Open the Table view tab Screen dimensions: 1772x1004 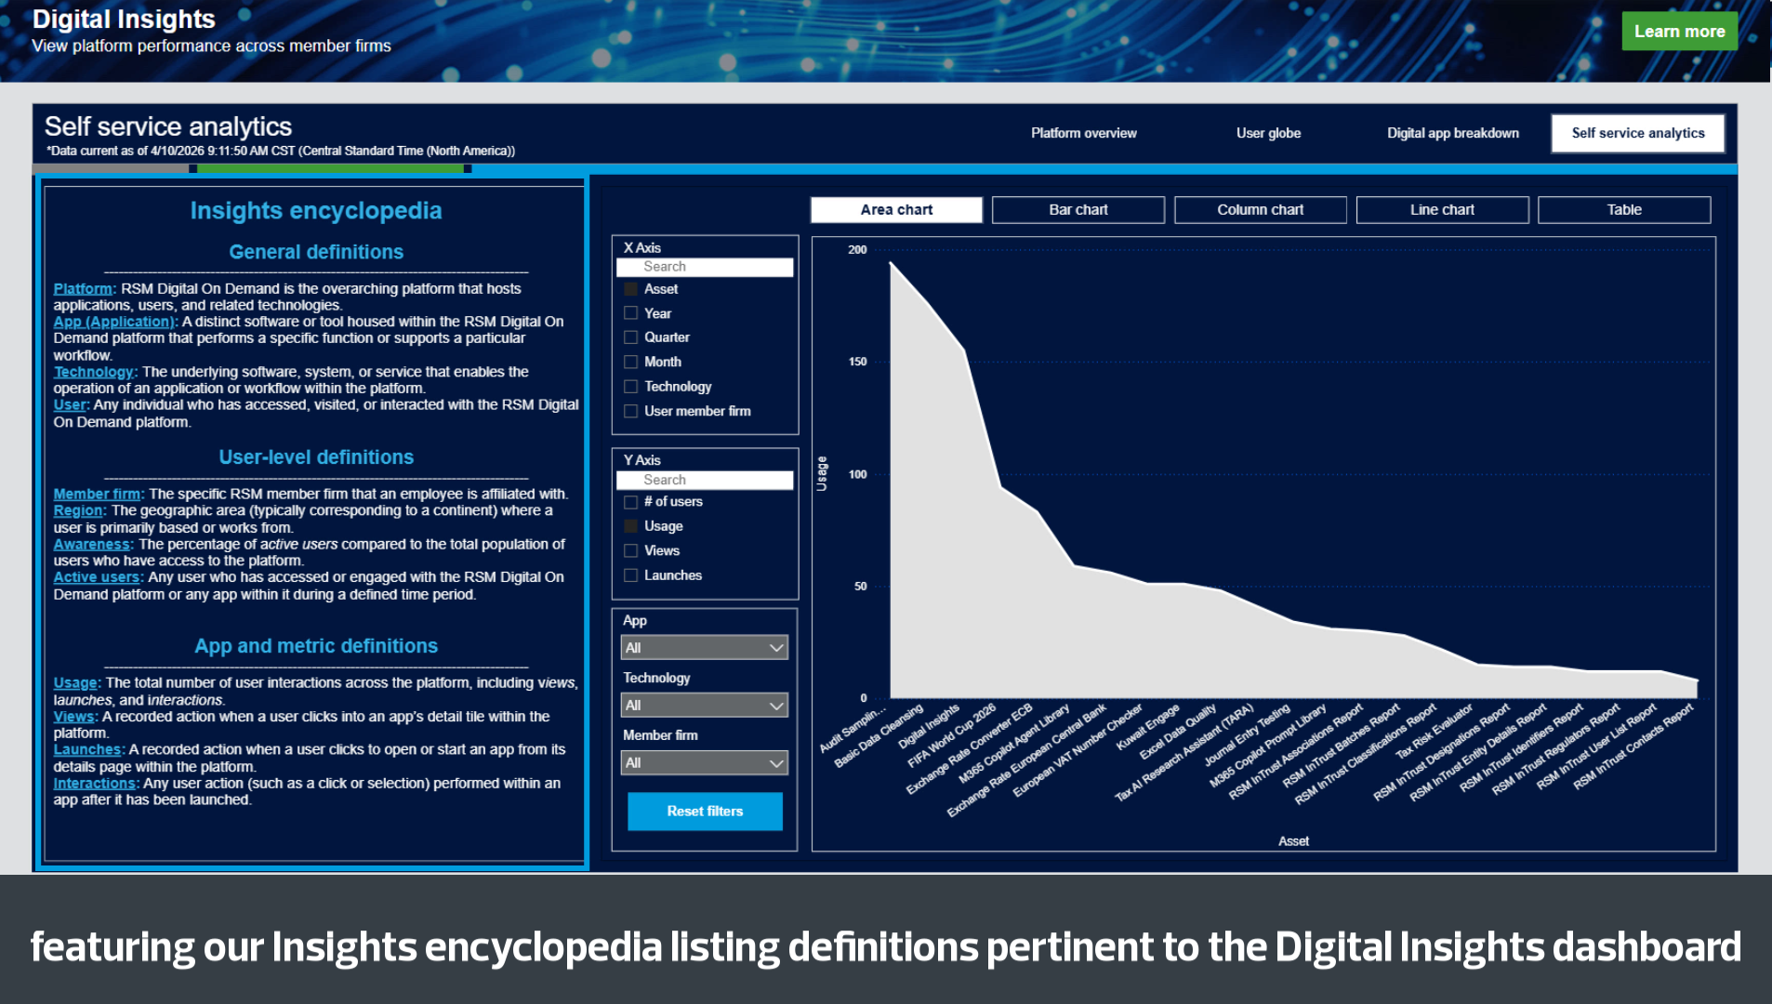click(1624, 210)
